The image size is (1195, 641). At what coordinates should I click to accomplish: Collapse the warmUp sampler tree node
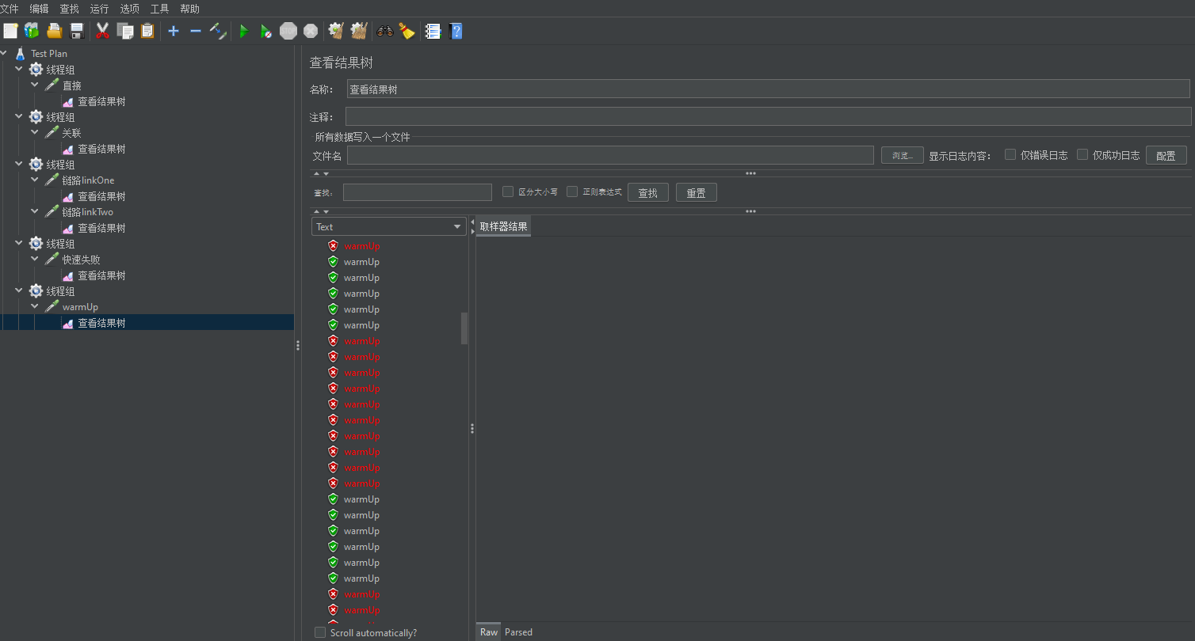click(35, 307)
